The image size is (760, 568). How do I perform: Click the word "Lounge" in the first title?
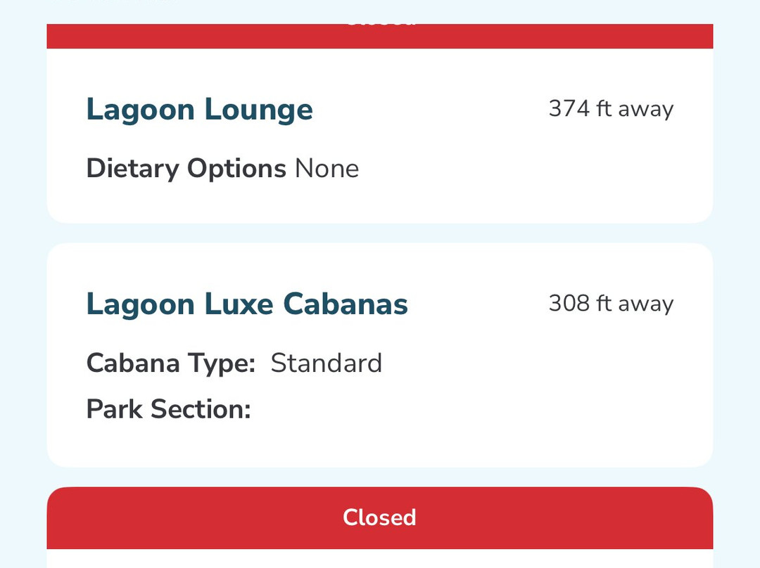point(258,110)
